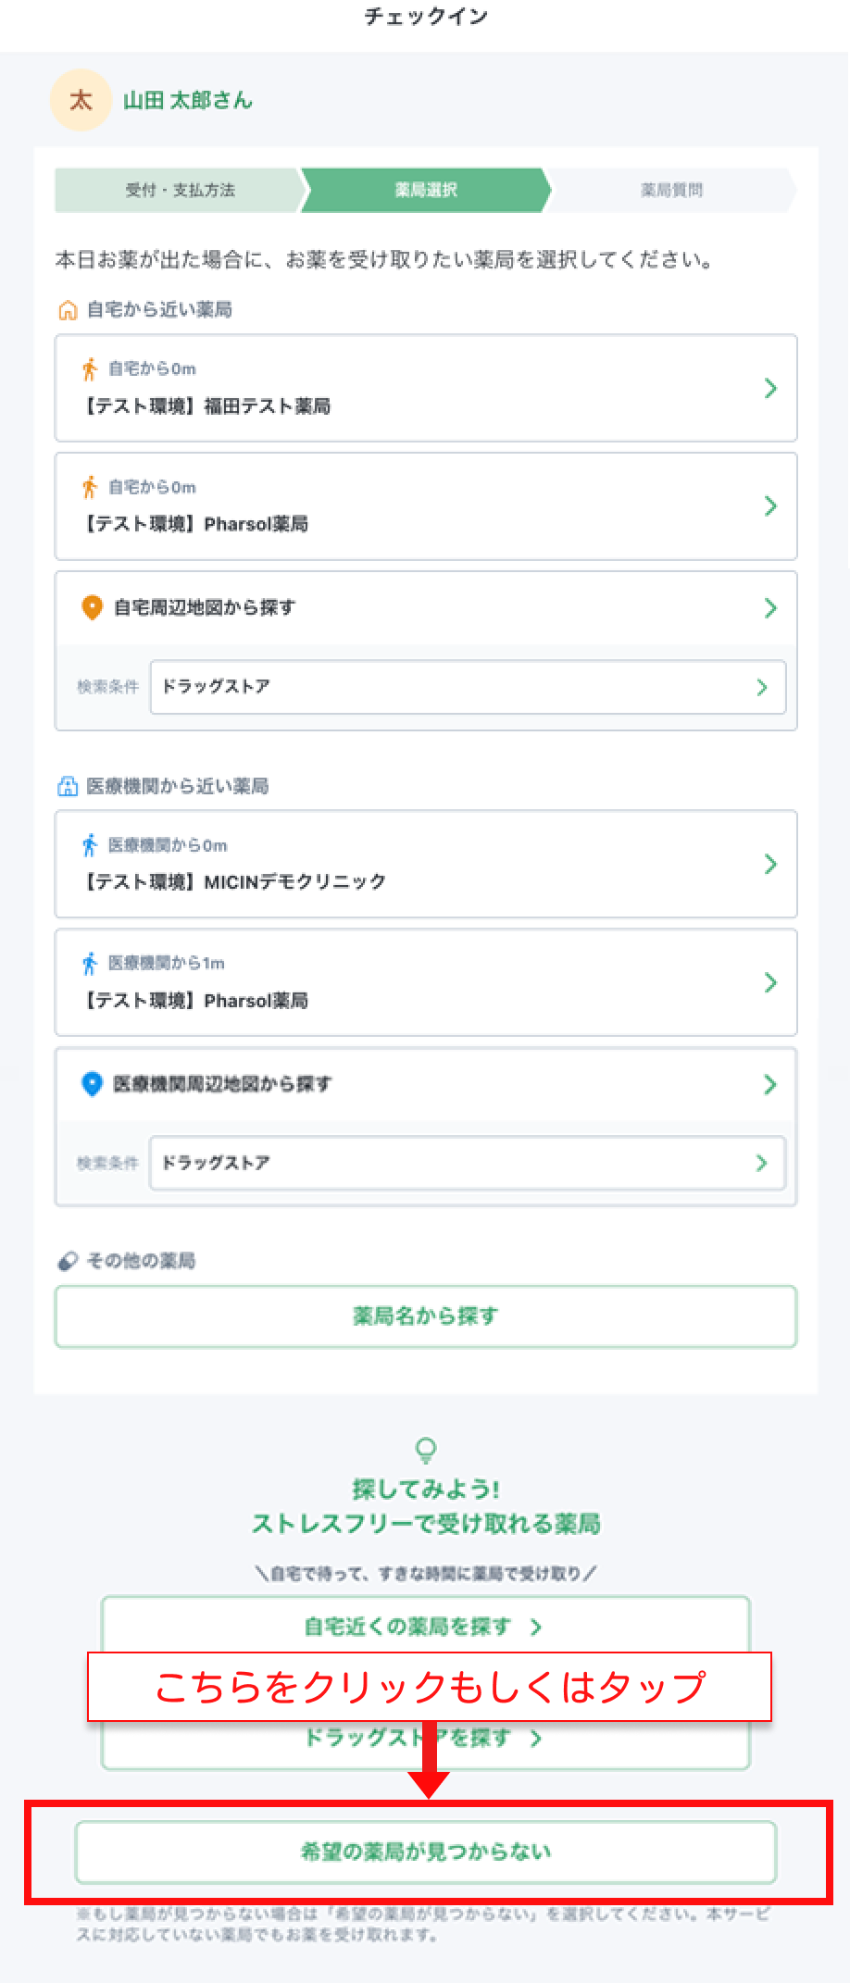This screenshot has width=850, height=1983.
Task: Click the pill icon beside その他の薬局
Action: pos(67,1260)
